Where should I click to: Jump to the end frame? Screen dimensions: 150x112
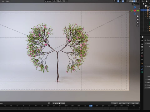click(64, 103)
